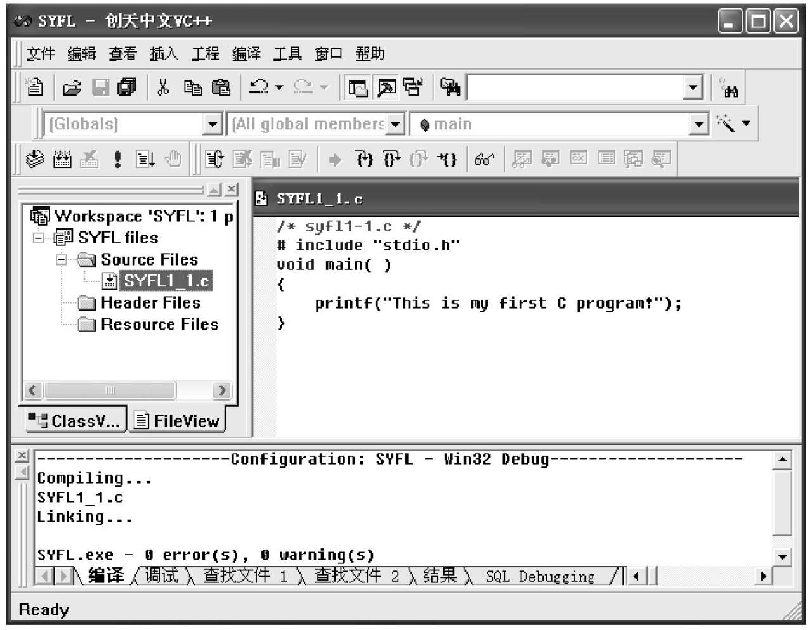Open the WizardBar actions dropdown arrow
The width and height of the screenshot is (812, 630).
coord(746,123)
